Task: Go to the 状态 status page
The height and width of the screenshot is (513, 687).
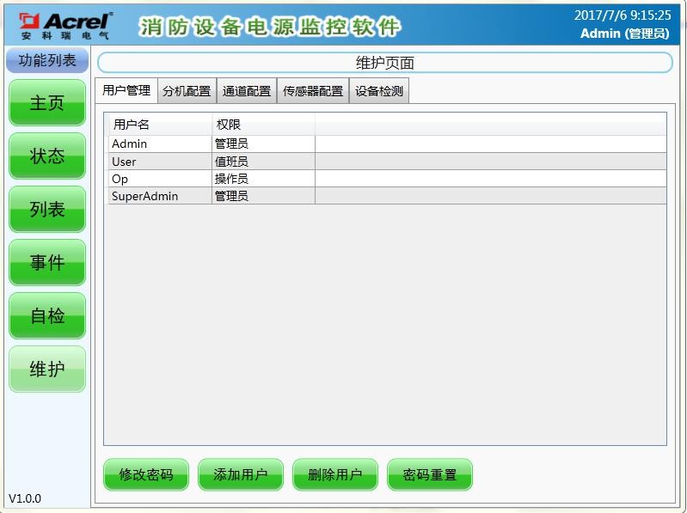Action: click(47, 156)
